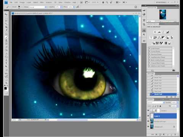Click the foreground color swatch
183x137 pixels.
click(x=5, y=88)
